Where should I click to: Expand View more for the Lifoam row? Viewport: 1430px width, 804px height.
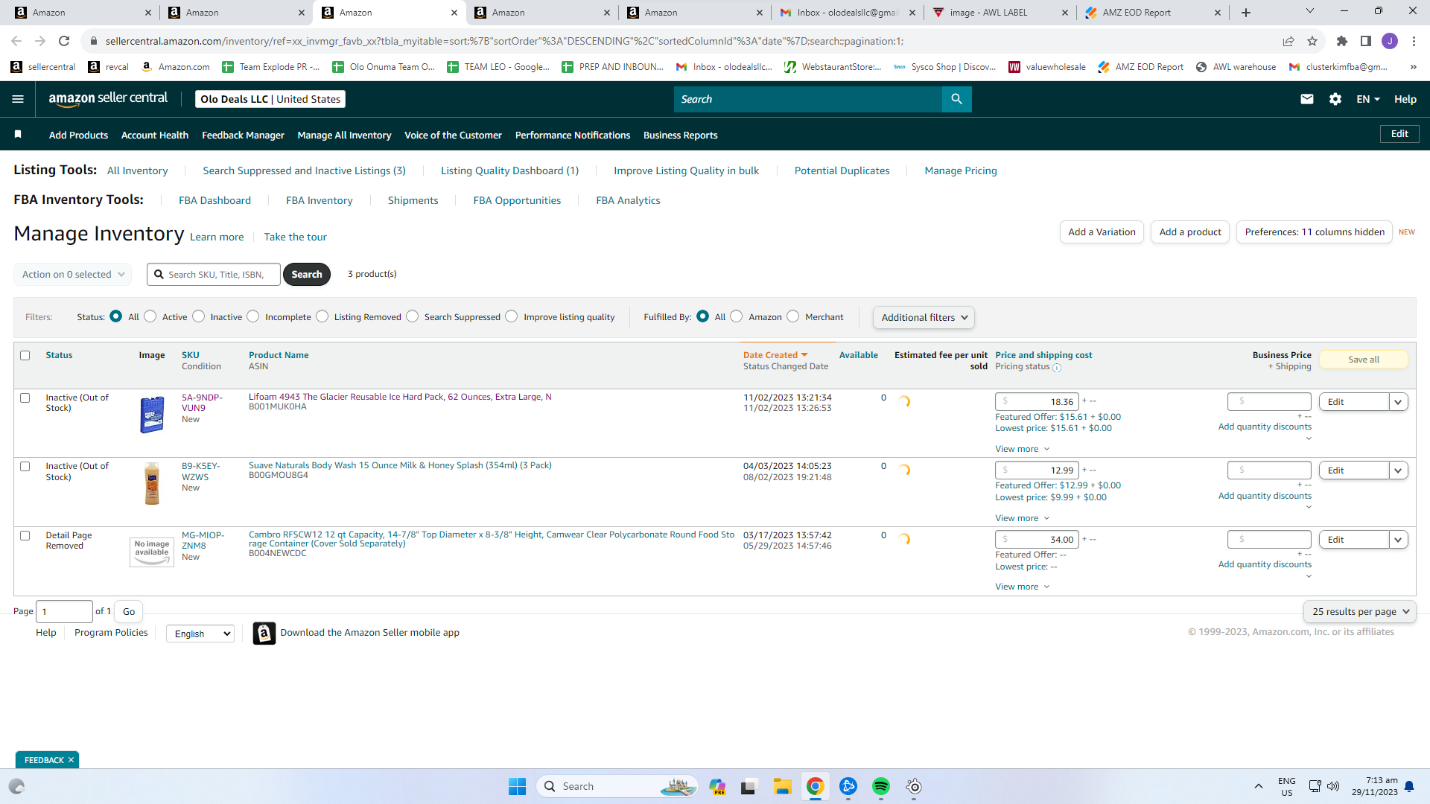pos(1022,449)
